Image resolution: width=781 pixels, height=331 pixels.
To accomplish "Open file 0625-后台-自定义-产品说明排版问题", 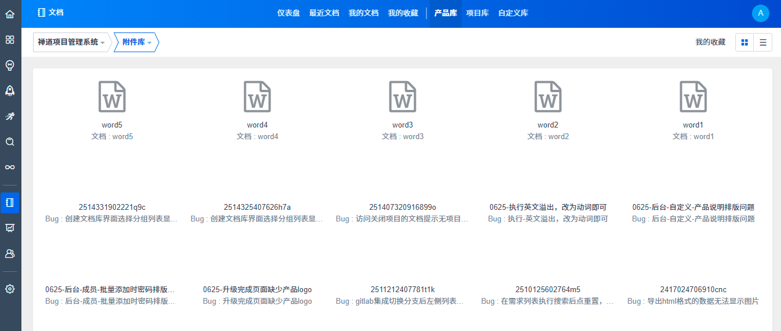I will tap(693, 207).
